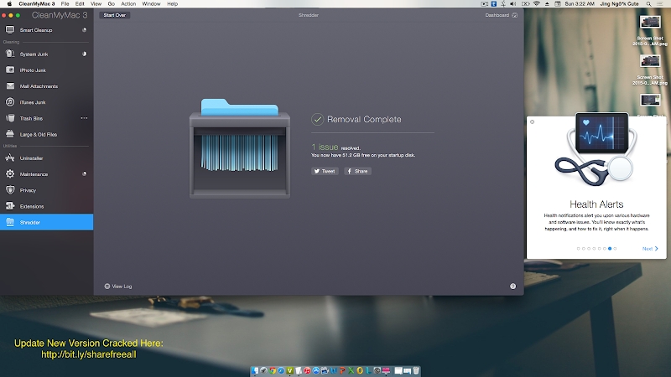Click the eject icon in menu bar
Image resolution: width=671 pixels, height=377 pixels.
pos(547,4)
